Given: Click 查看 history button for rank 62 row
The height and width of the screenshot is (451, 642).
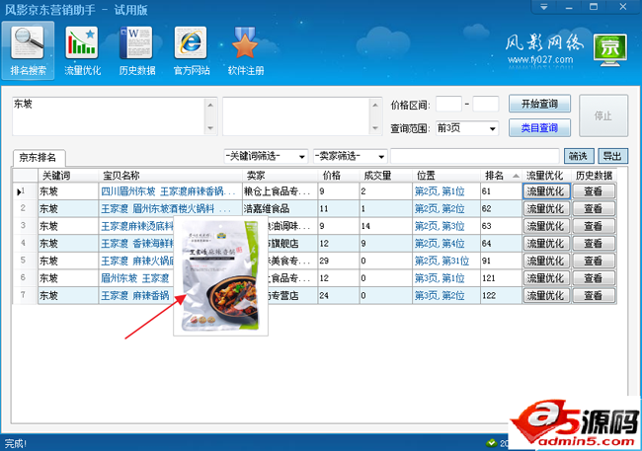Looking at the screenshot, I should click(594, 208).
